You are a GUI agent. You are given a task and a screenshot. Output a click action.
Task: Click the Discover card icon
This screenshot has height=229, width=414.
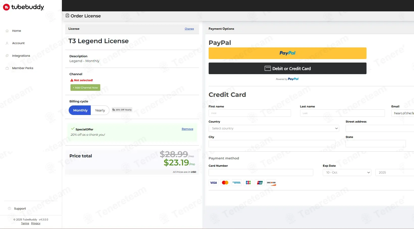click(271, 183)
